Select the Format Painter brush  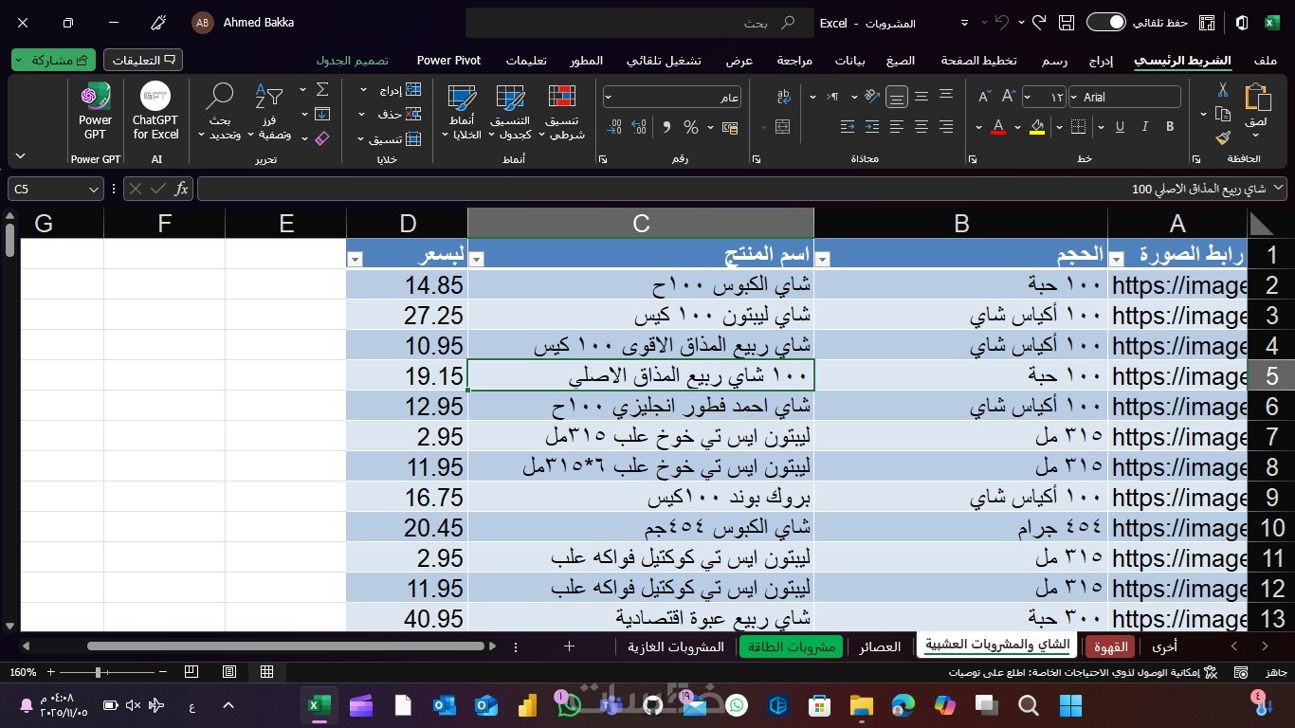1223,137
